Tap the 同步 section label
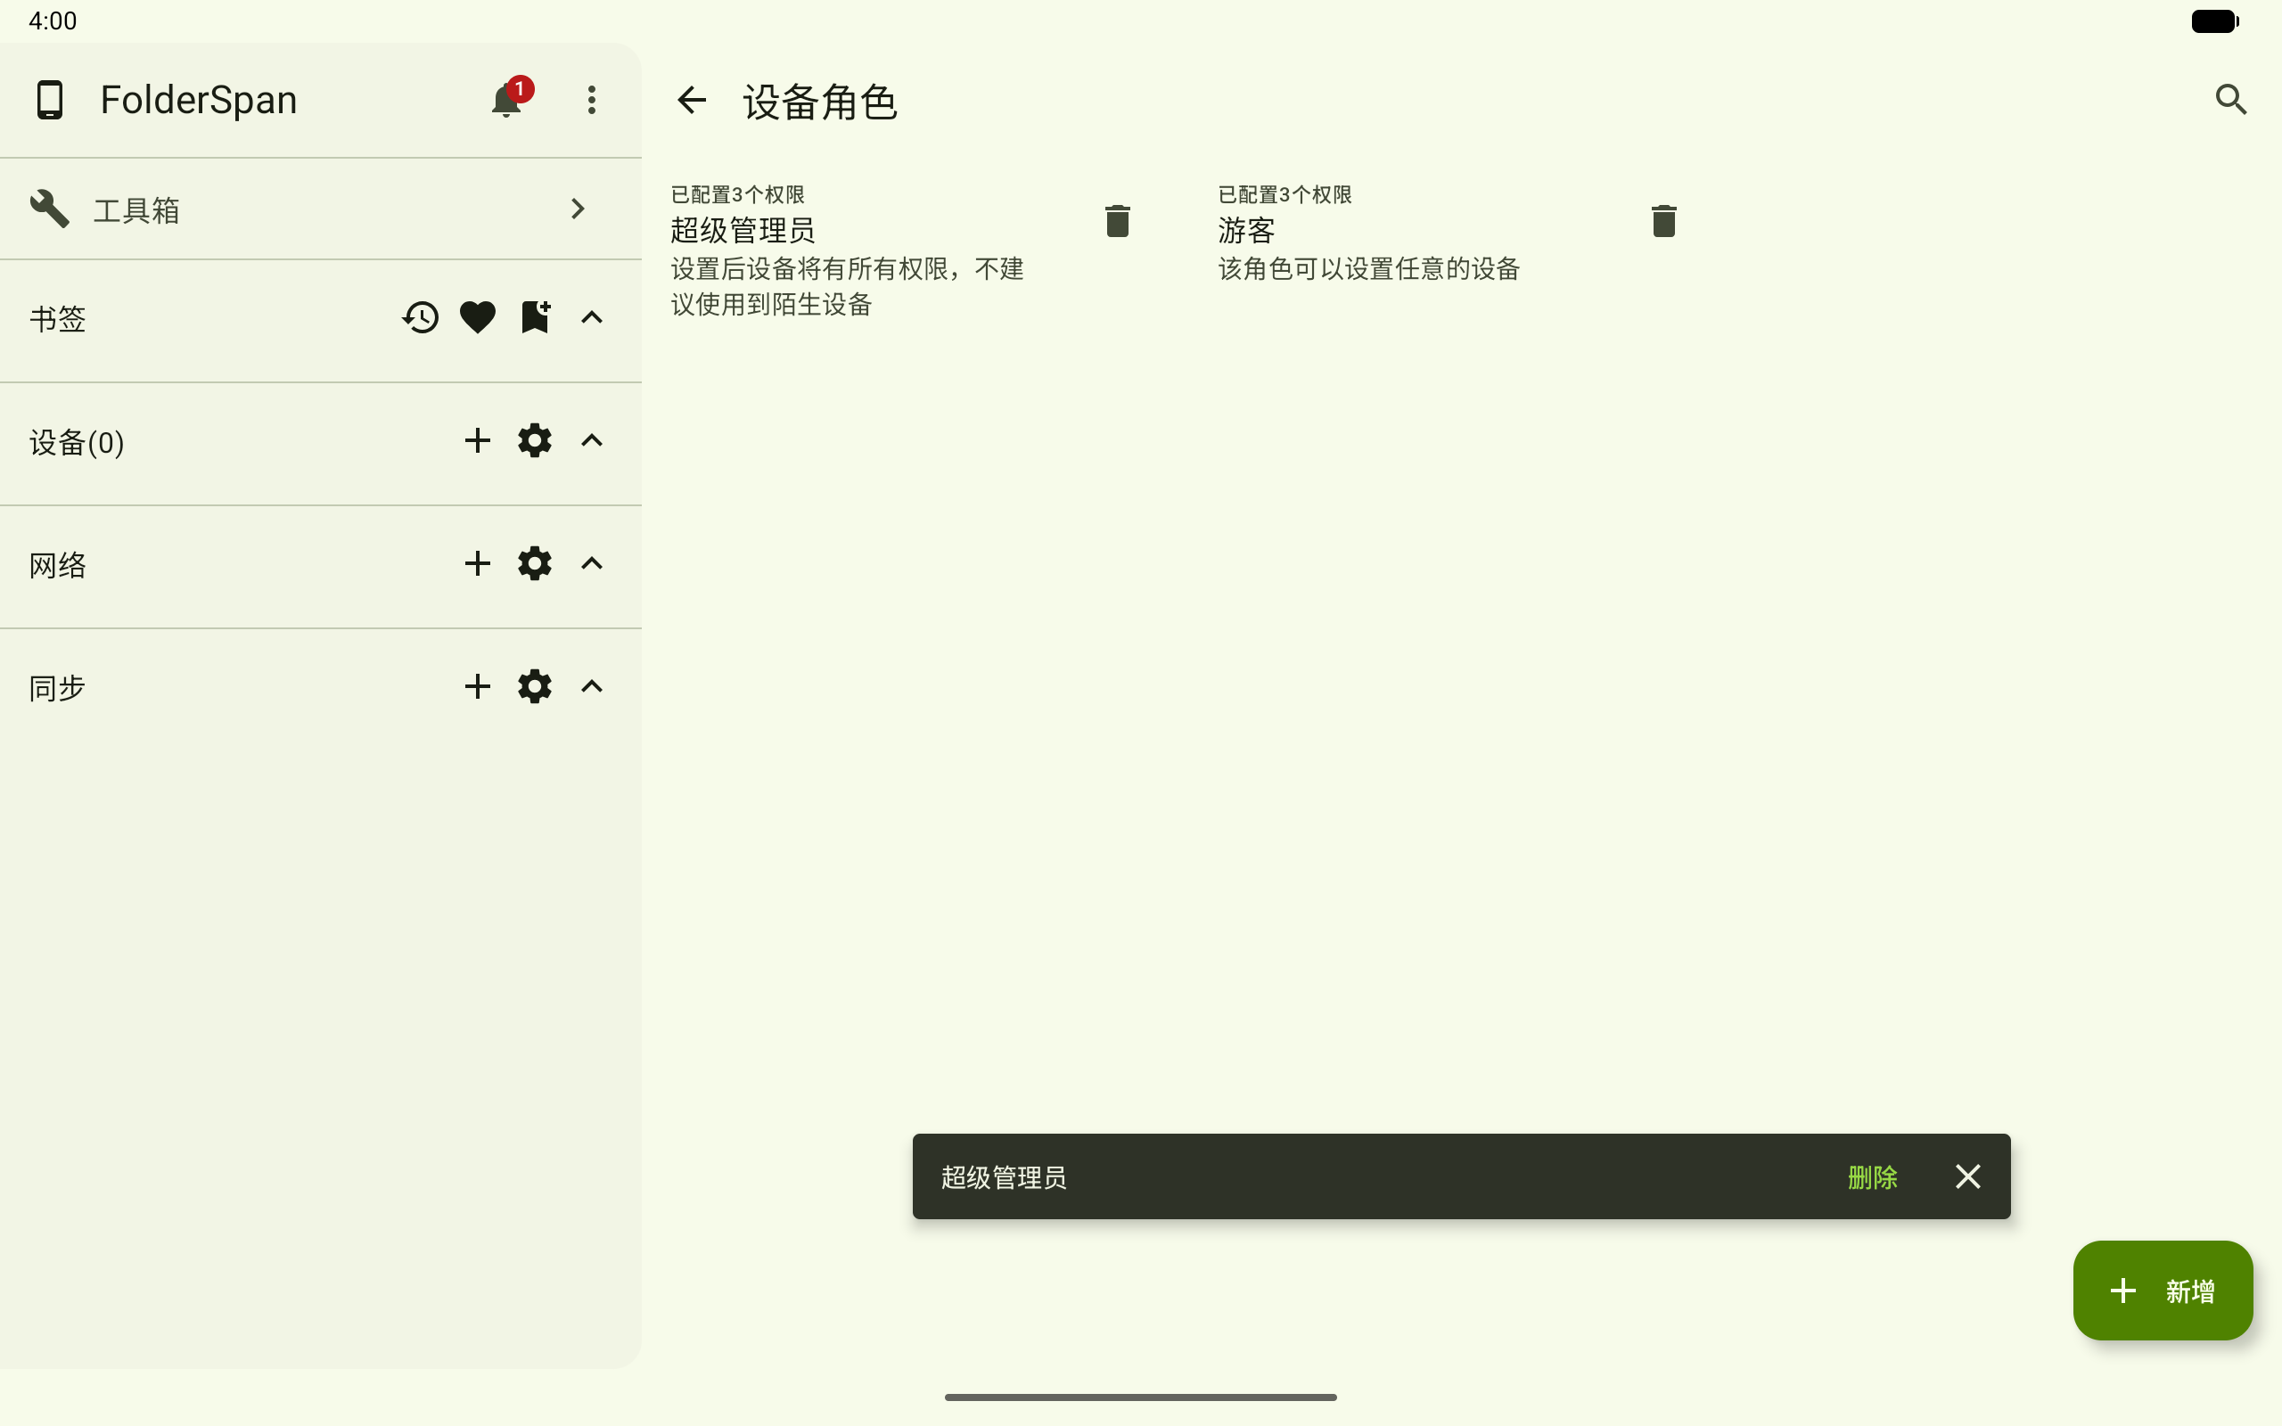Viewport: 2282px width, 1426px height. pos(58,687)
